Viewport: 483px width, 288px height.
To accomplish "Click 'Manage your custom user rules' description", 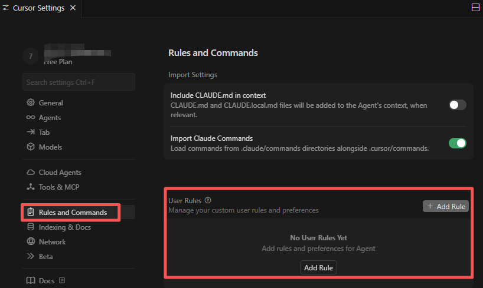I will (x=243, y=210).
